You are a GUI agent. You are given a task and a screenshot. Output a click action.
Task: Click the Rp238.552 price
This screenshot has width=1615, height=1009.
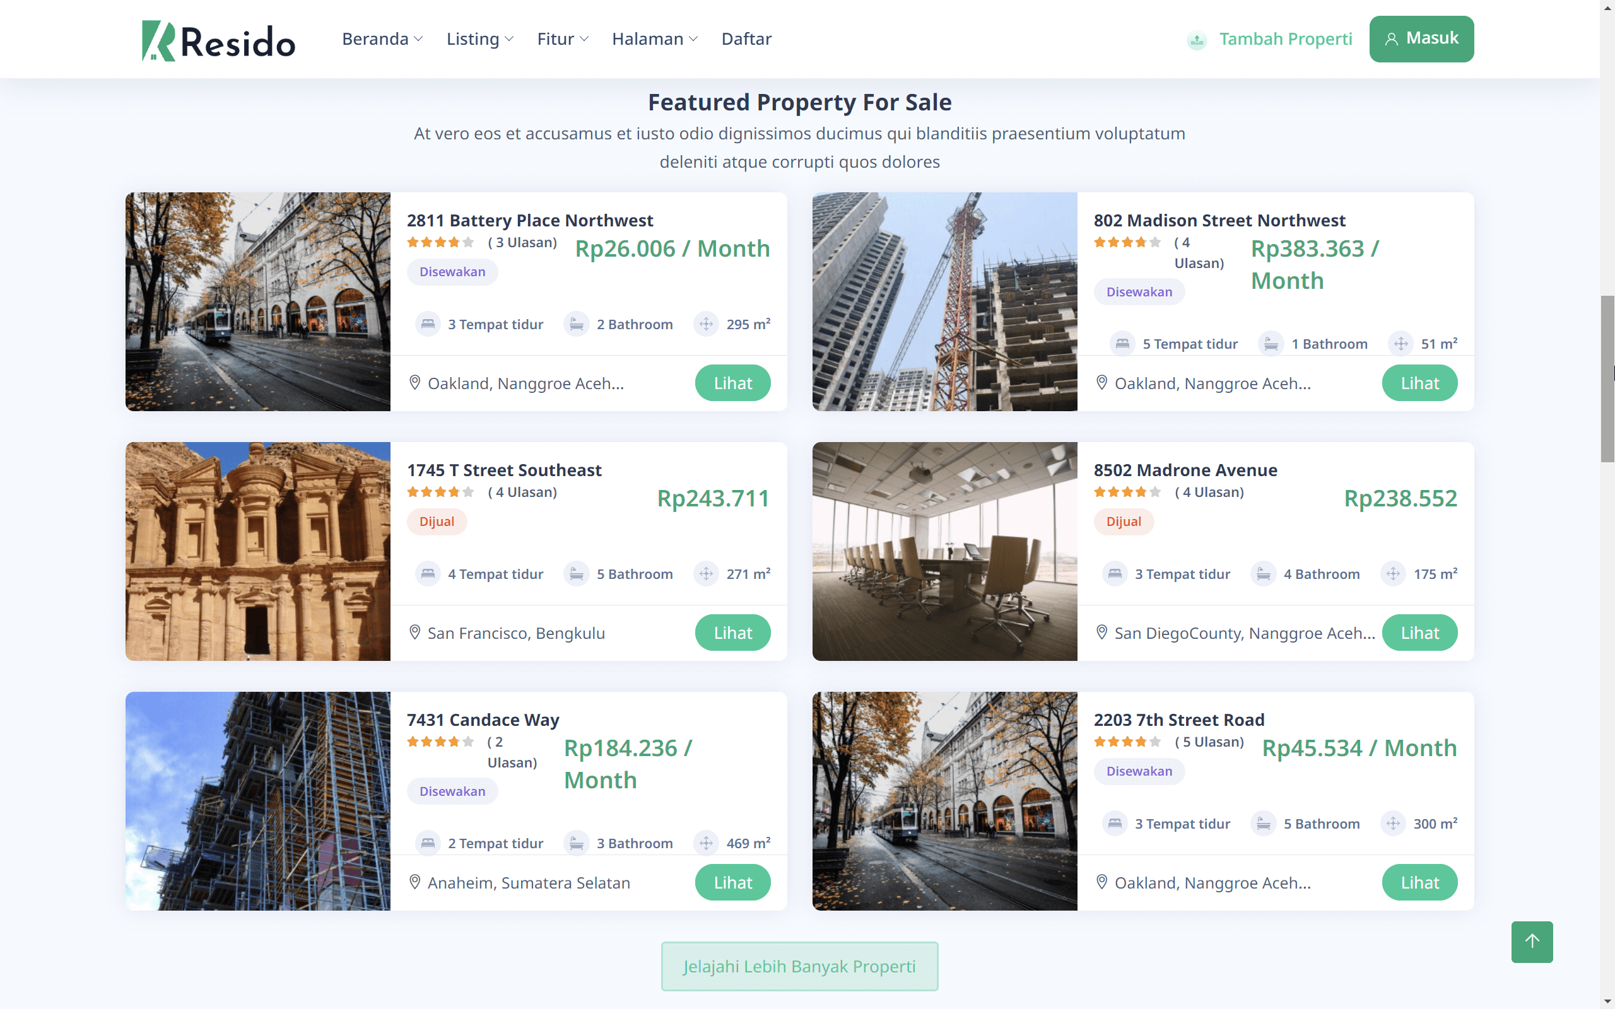point(1400,498)
